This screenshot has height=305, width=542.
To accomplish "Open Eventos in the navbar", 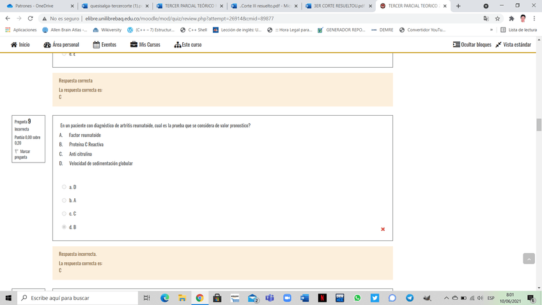I will pos(105,45).
